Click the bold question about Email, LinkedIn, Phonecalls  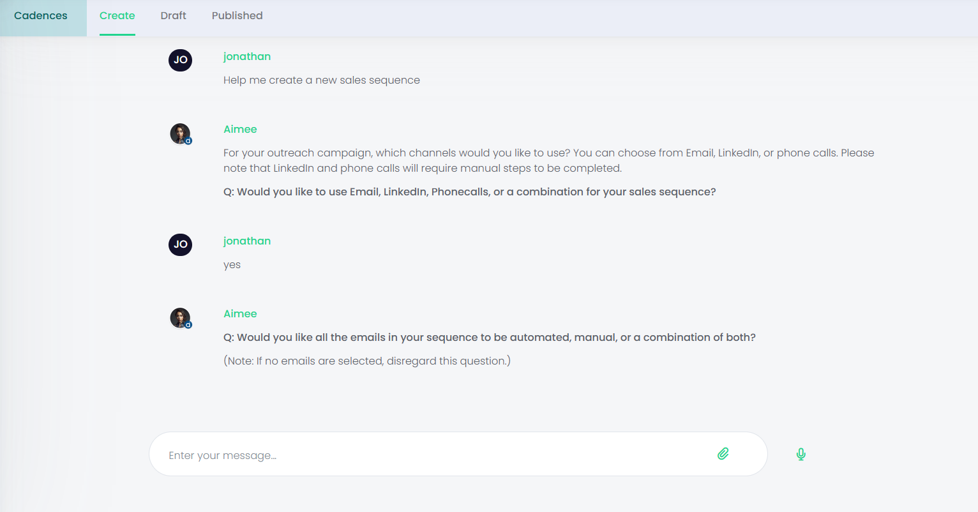point(470,192)
